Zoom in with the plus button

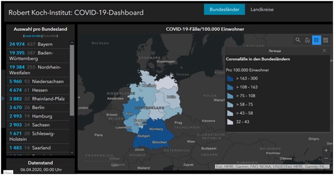[326, 150]
